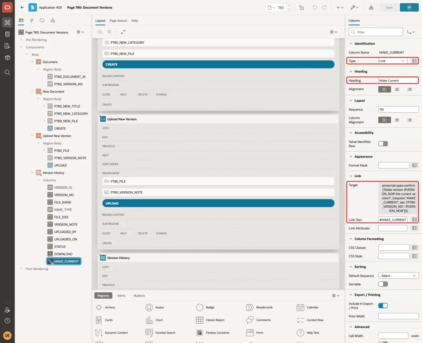
Task: Set column alignment to left
Action: pyautogui.click(x=384, y=120)
